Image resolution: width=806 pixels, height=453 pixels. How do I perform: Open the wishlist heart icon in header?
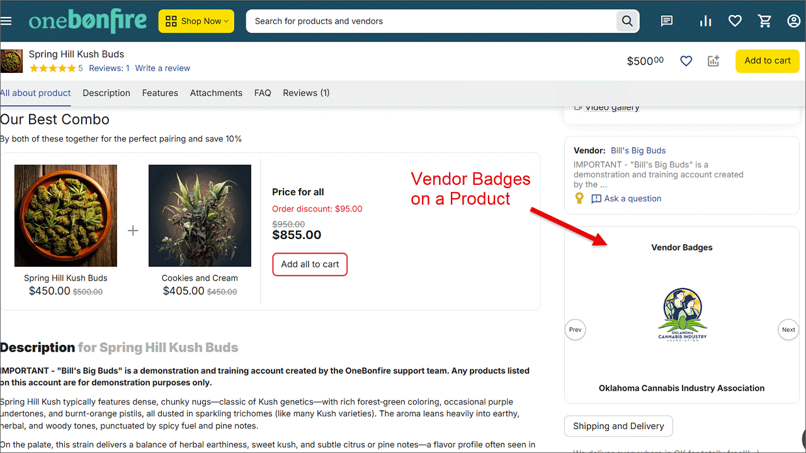pyautogui.click(x=735, y=21)
